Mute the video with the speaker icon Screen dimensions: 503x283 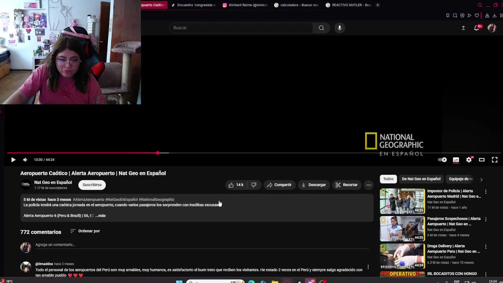25,160
